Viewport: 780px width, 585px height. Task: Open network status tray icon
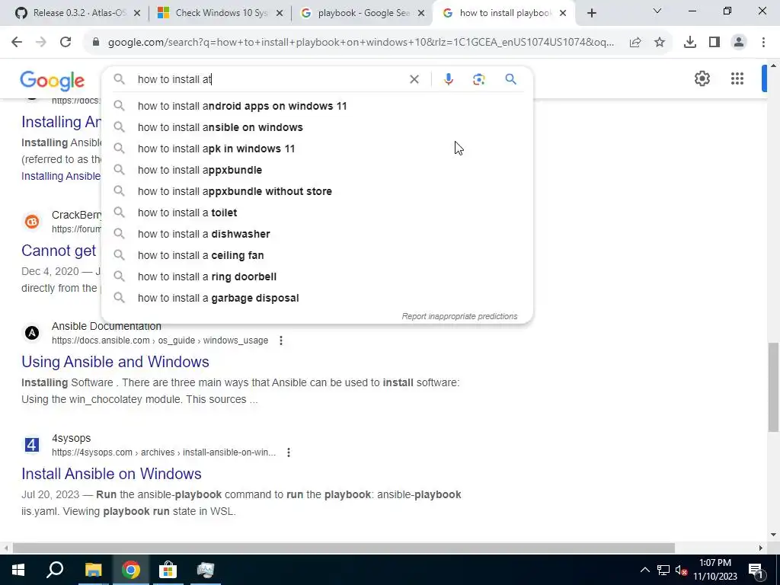point(663,570)
